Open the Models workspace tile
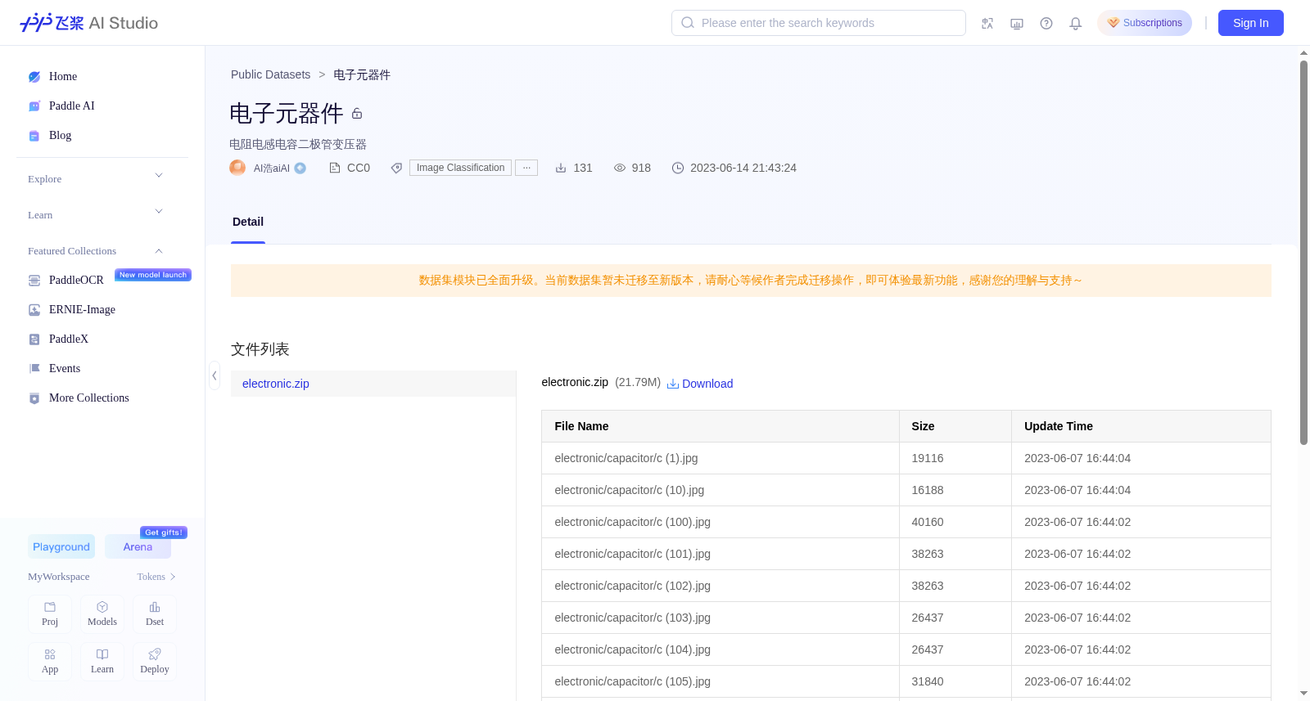The height and width of the screenshot is (701, 1310). click(x=102, y=614)
